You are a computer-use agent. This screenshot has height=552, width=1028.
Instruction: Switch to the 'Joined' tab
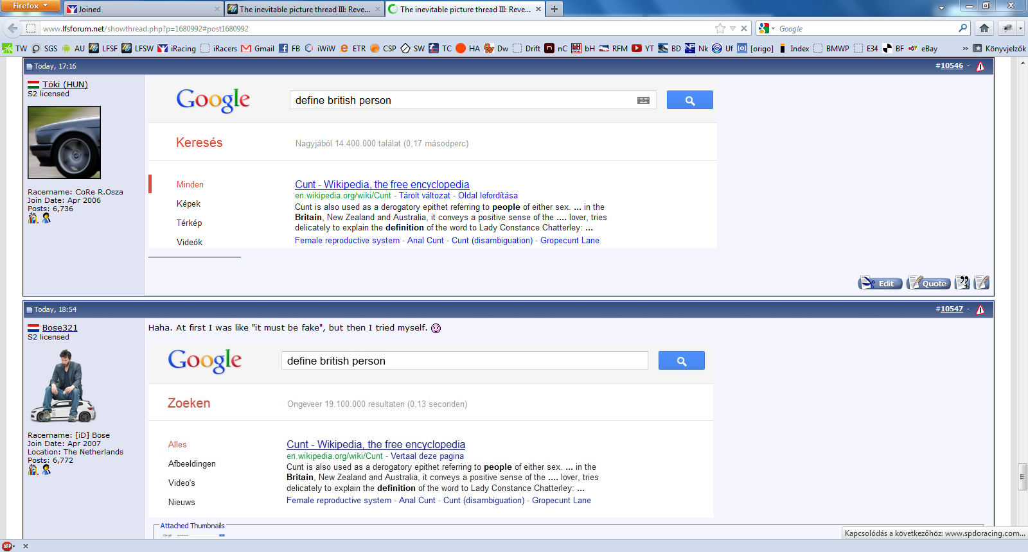pyautogui.click(x=143, y=9)
